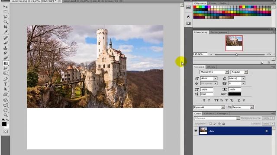The width and height of the screenshot is (277, 155).
Task: Select the Eraser tool
Action: click(6, 58)
